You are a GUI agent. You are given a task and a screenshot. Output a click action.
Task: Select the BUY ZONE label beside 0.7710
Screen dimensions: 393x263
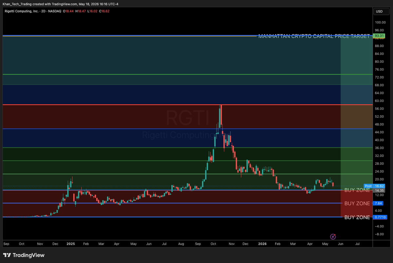(357, 217)
